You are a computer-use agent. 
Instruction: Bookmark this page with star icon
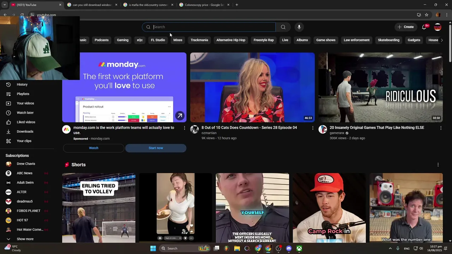click(x=427, y=15)
